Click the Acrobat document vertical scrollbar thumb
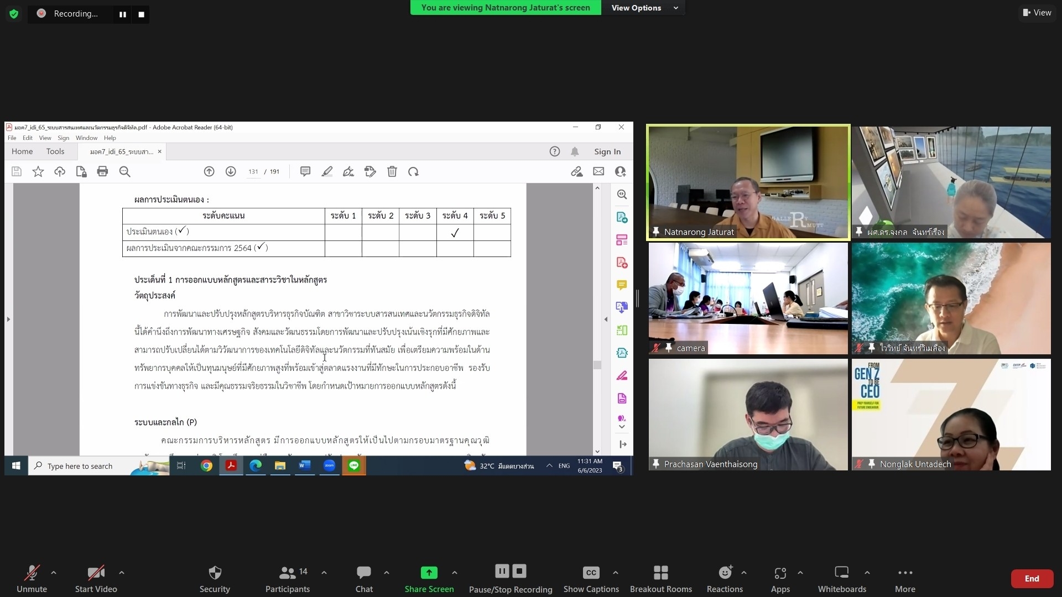 point(597,365)
